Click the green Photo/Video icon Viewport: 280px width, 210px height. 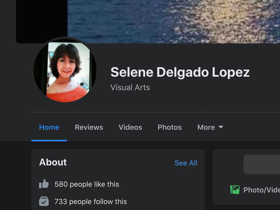click(235, 190)
